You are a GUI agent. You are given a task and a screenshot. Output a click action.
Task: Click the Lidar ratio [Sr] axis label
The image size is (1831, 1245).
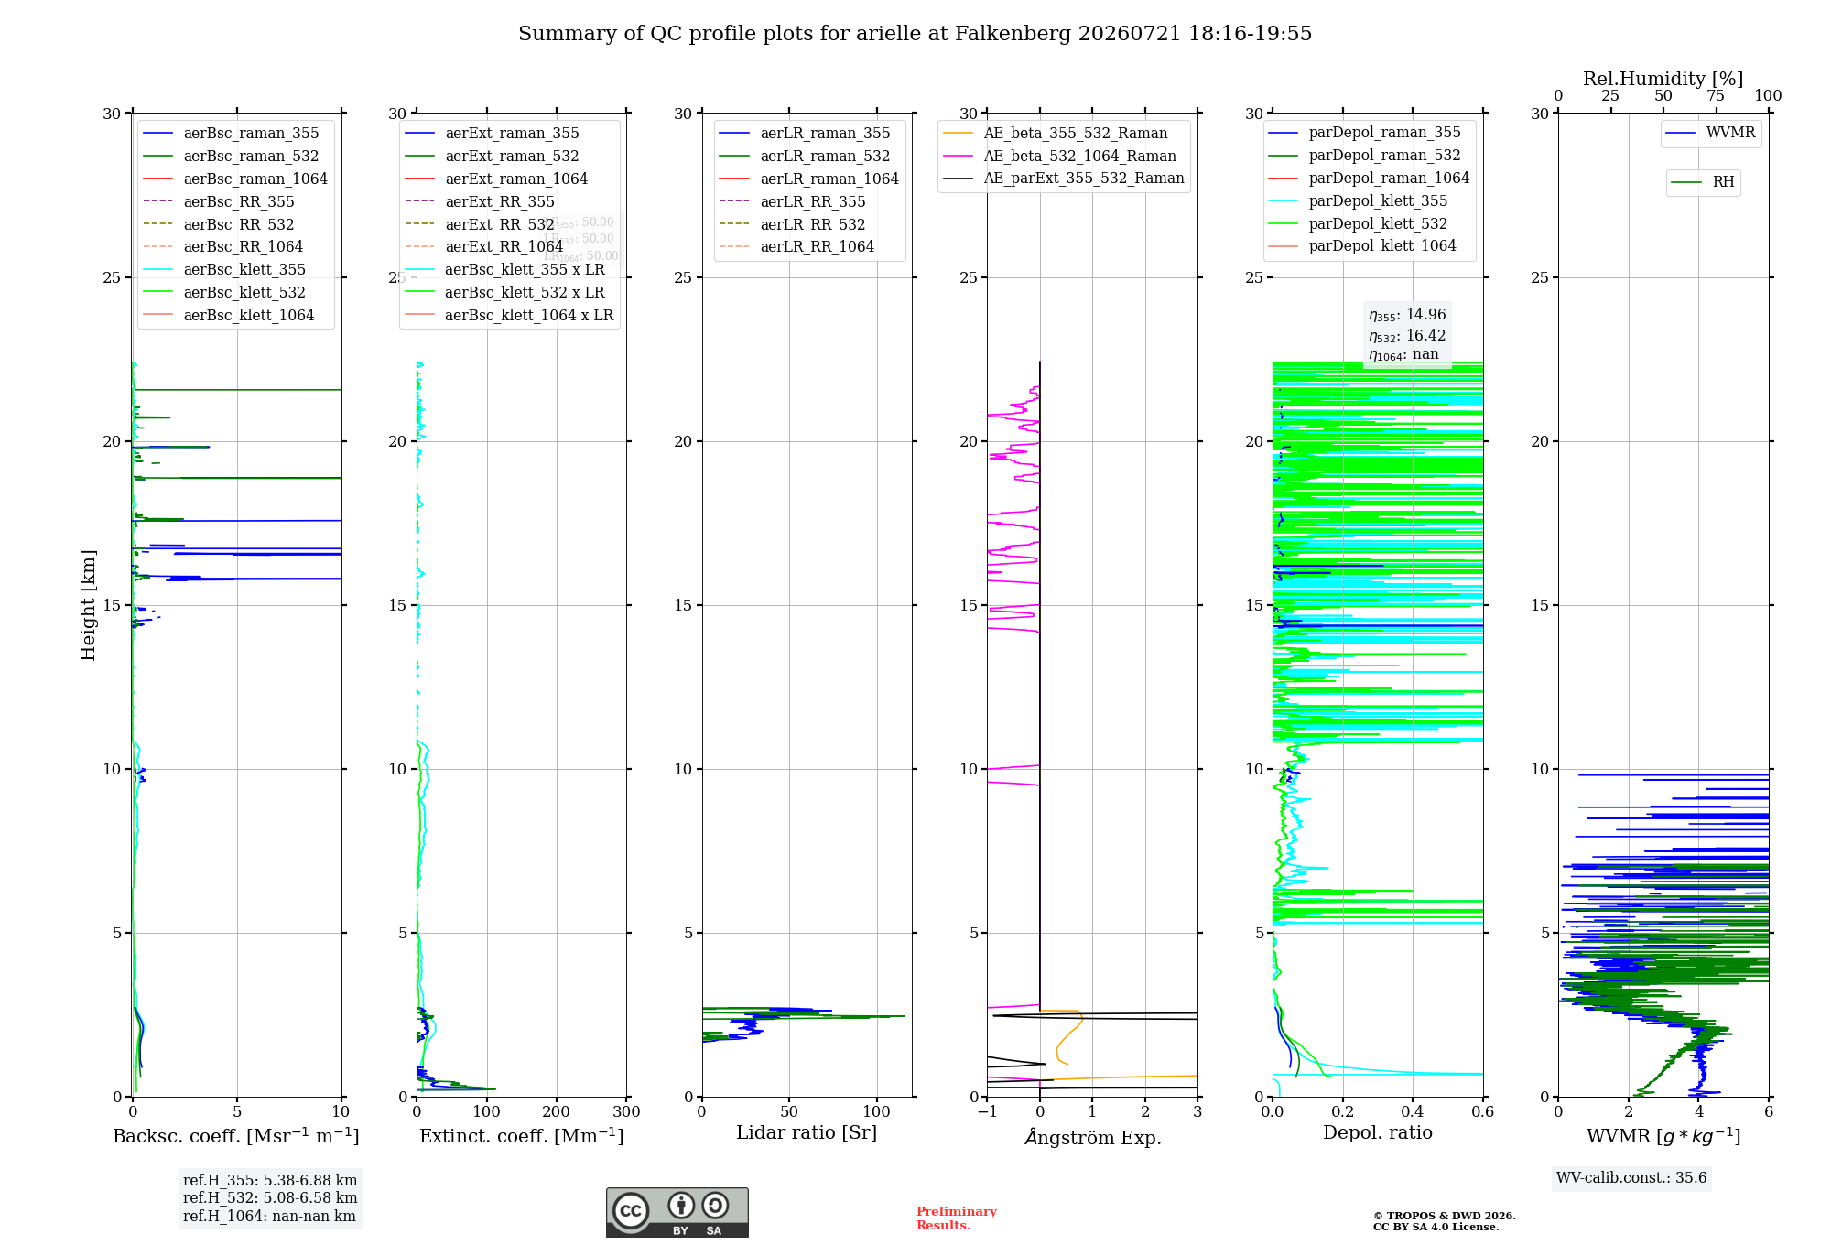point(807,1132)
